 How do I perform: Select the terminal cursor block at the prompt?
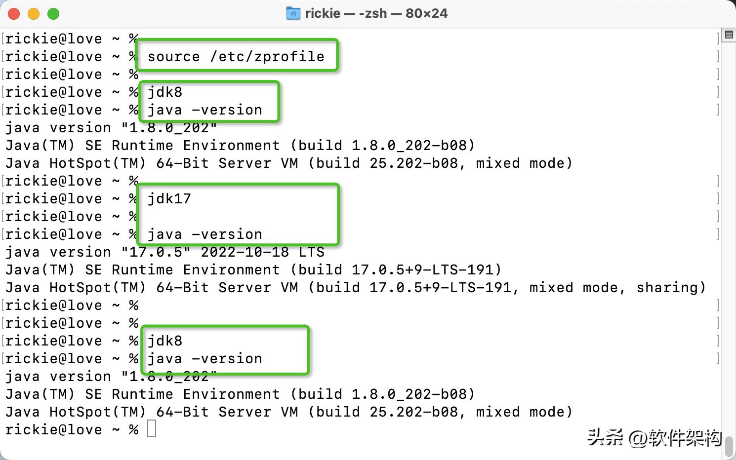click(x=152, y=429)
